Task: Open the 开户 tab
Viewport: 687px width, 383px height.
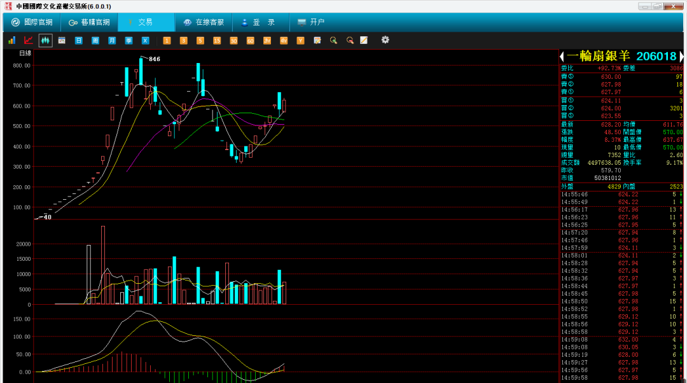Action: coord(310,22)
